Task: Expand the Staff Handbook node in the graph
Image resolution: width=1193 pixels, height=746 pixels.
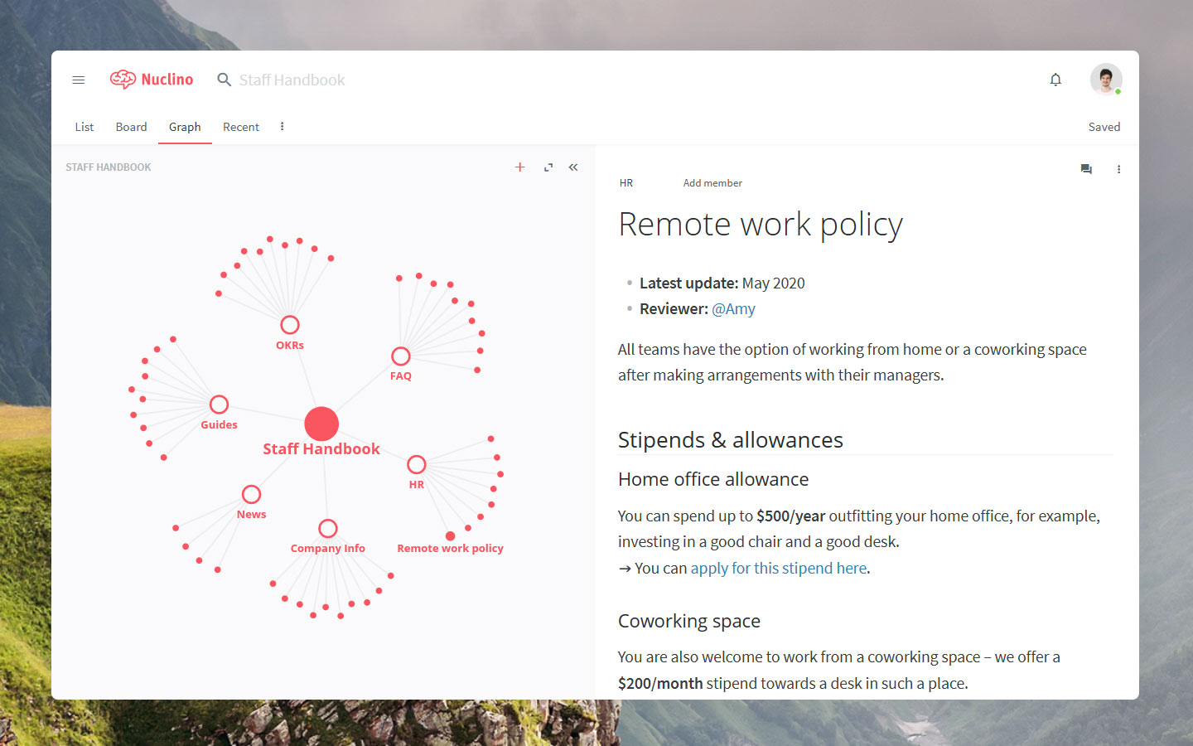Action: coord(321,424)
